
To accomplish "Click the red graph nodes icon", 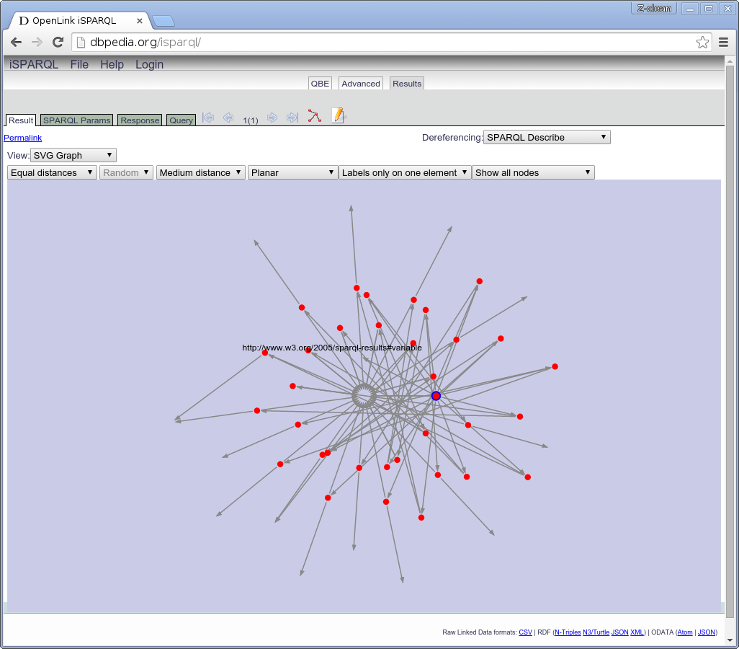I will [314, 116].
